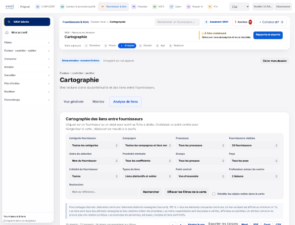Expand the Paramétrage sidebar section
The image size is (295, 225).
tap(27, 100)
